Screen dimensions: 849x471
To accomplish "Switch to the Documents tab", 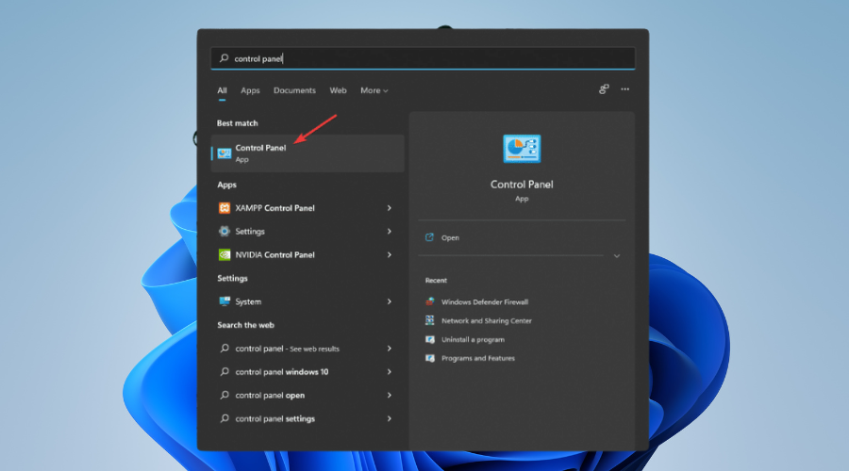I will 294,90.
